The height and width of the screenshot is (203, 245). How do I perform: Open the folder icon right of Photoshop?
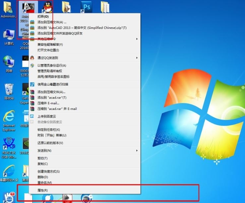click(105, 7)
